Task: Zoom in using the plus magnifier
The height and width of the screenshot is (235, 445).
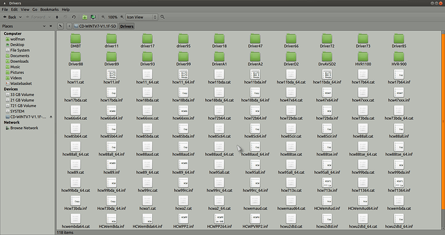Action: [x=122, y=17]
